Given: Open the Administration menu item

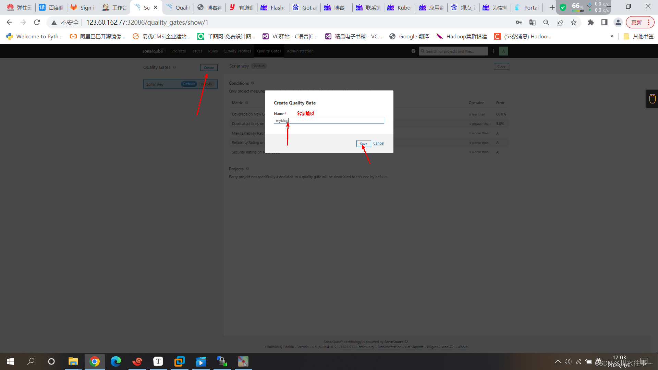Looking at the screenshot, I should point(300,51).
